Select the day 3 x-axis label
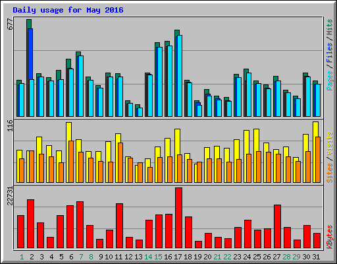This screenshot has width=337, height=264. click(x=41, y=257)
